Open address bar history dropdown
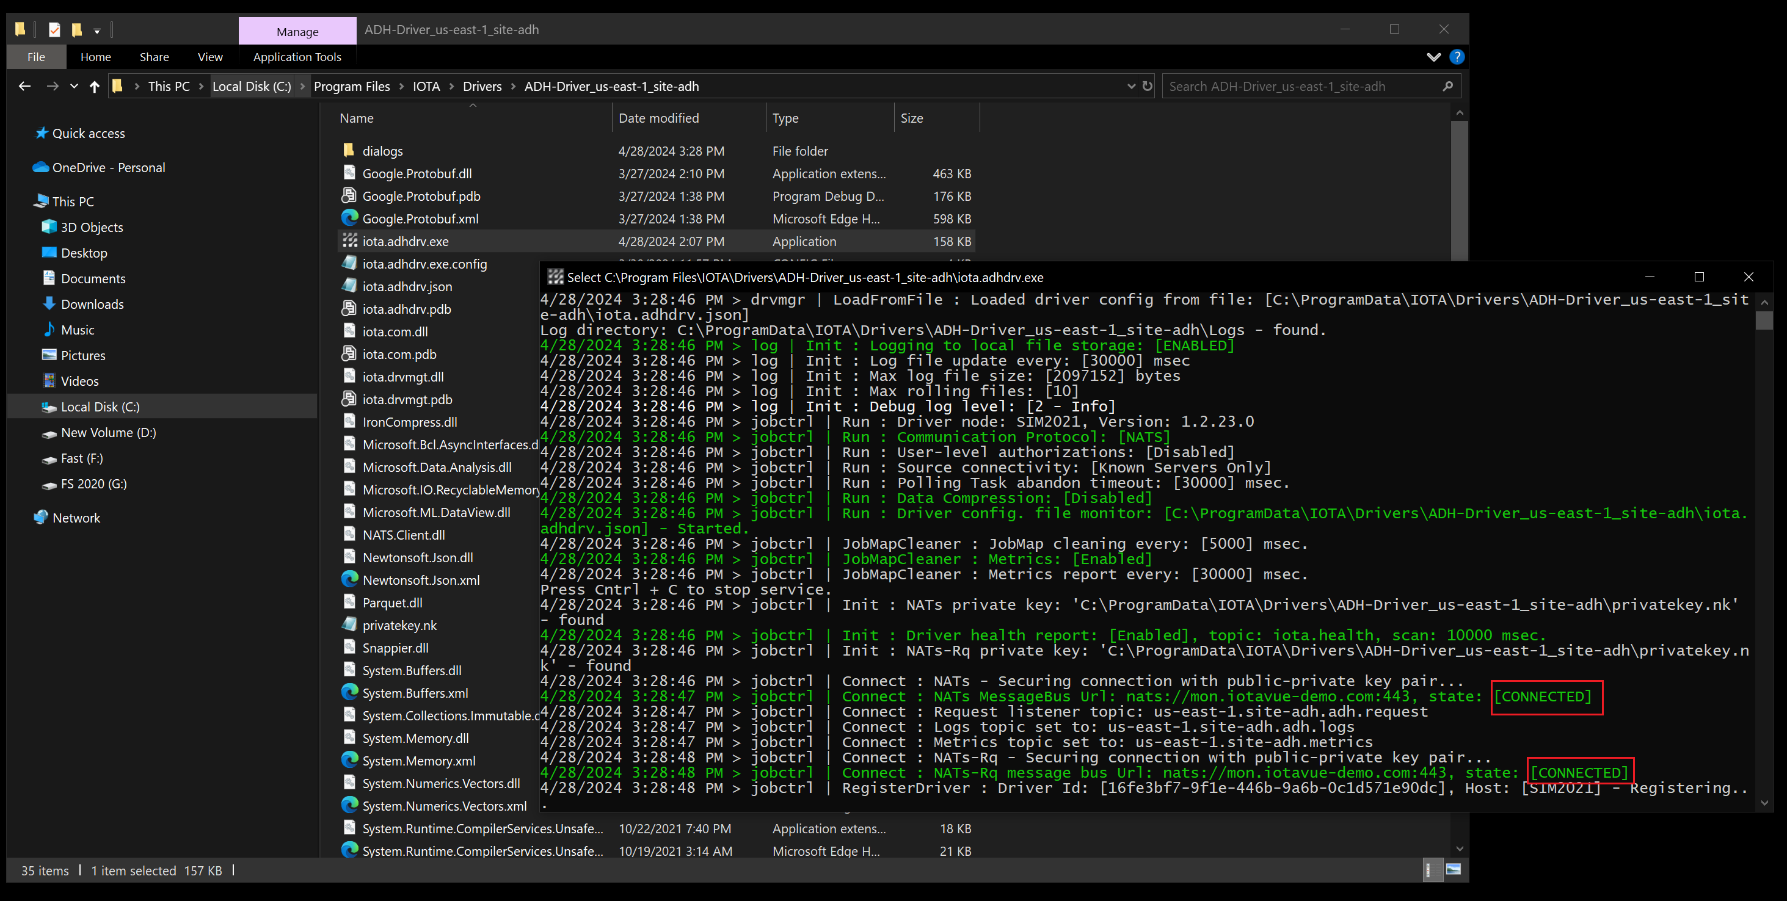1787x901 pixels. 1130,86
